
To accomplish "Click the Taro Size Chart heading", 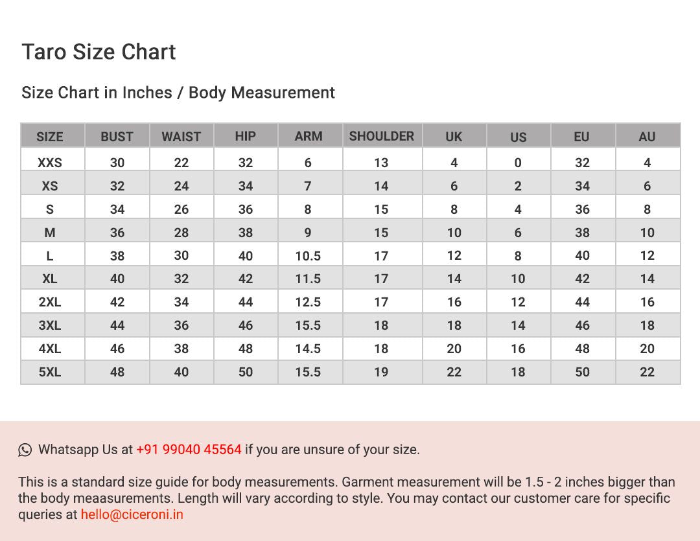I will click(x=99, y=52).
